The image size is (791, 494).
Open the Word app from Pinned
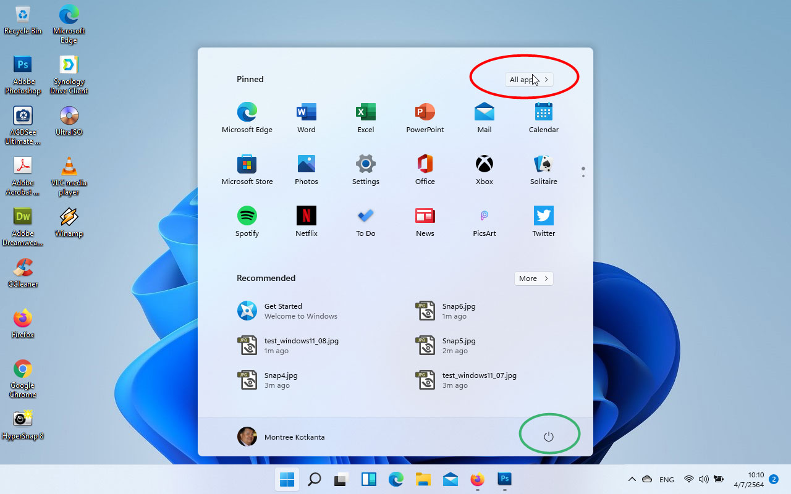tap(306, 117)
